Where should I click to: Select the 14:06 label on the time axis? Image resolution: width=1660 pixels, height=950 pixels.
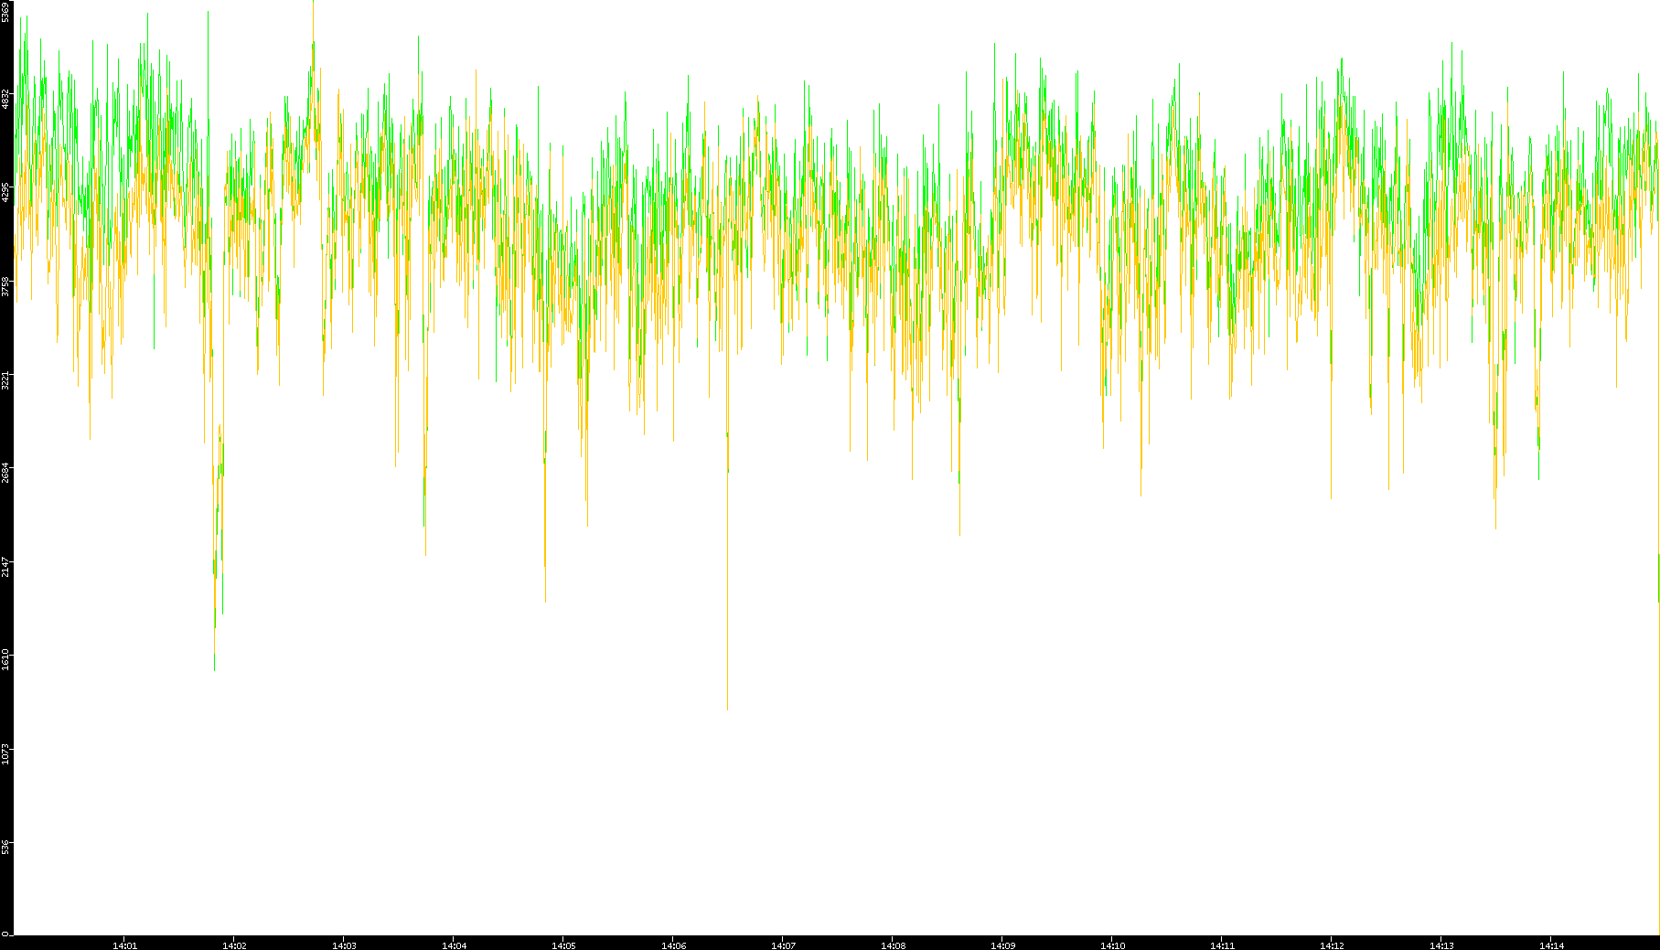673,945
